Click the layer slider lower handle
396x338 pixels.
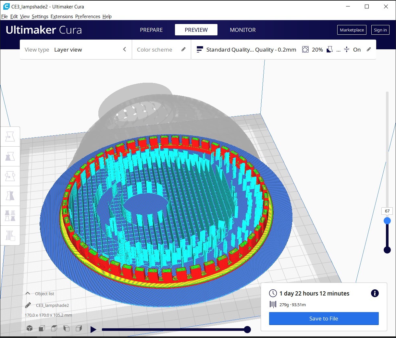tap(387, 250)
